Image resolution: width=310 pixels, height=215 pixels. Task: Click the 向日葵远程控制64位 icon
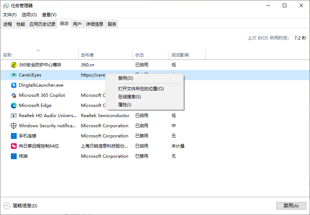pyautogui.click(x=14, y=146)
